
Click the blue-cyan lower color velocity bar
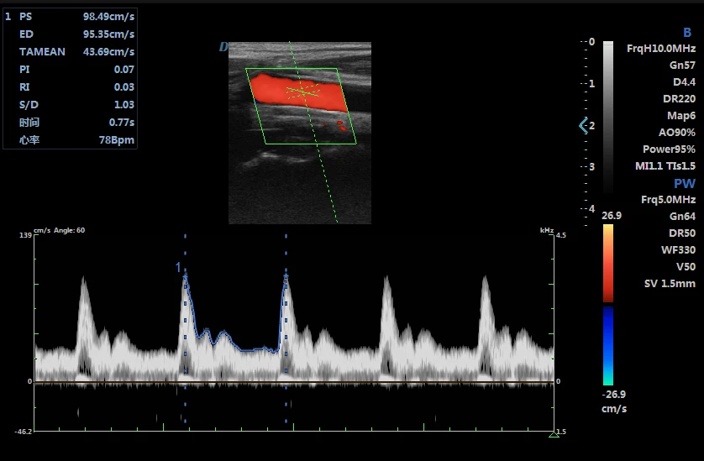(x=608, y=346)
